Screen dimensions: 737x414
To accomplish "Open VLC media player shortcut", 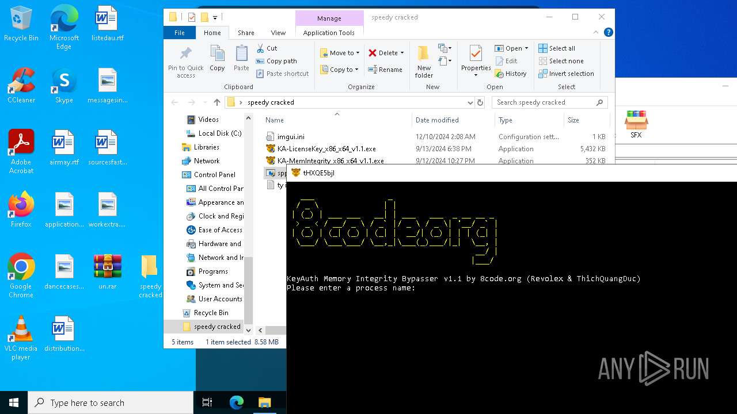I will pyautogui.click(x=21, y=338).
